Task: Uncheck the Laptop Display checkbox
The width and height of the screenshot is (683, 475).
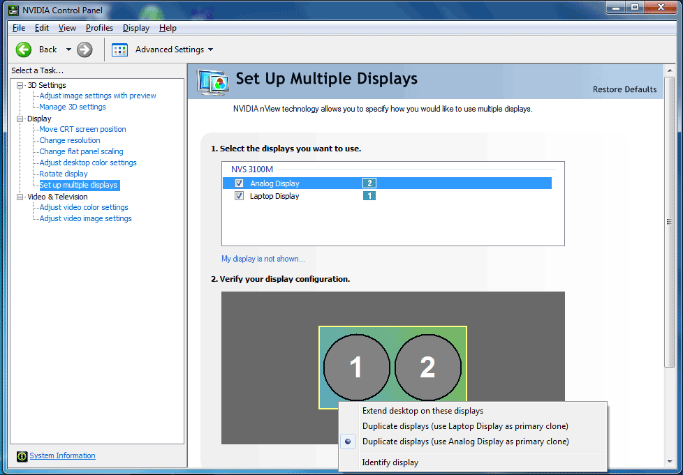Action: coord(239,196)
